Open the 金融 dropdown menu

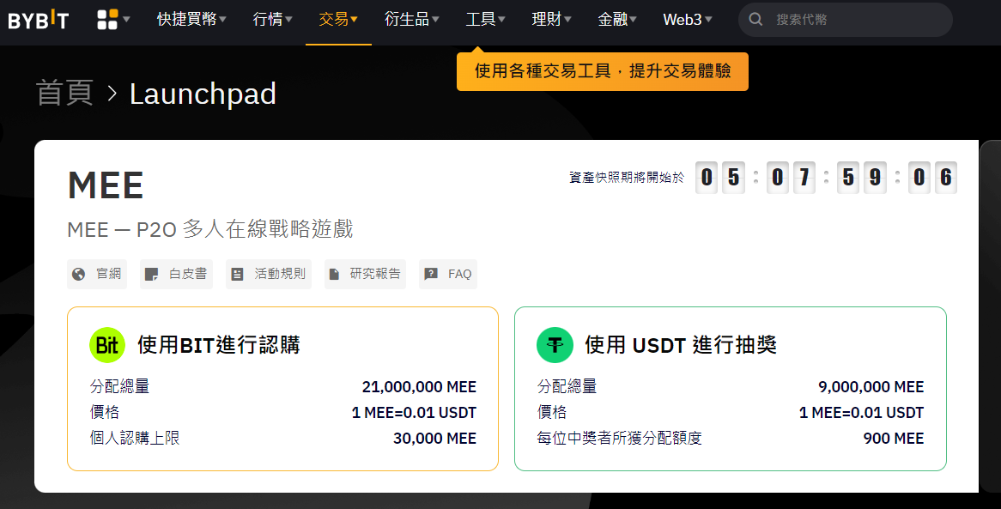pyautogui.click(x=617, y=19)
